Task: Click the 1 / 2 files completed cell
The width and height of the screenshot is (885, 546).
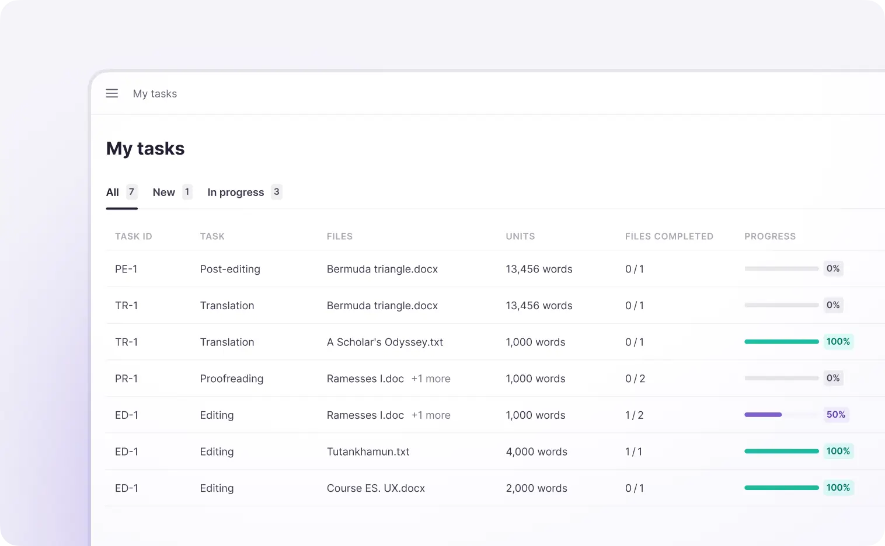Action: [635, 415]
